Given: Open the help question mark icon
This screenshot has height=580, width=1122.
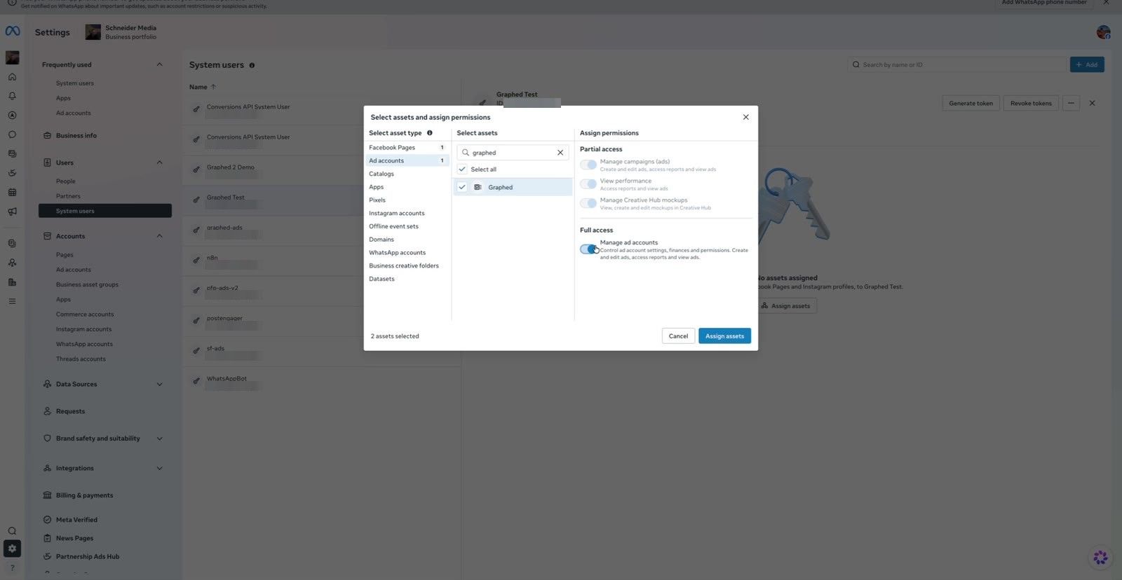Looking at the screenshot, I should (x=12, y=567).
